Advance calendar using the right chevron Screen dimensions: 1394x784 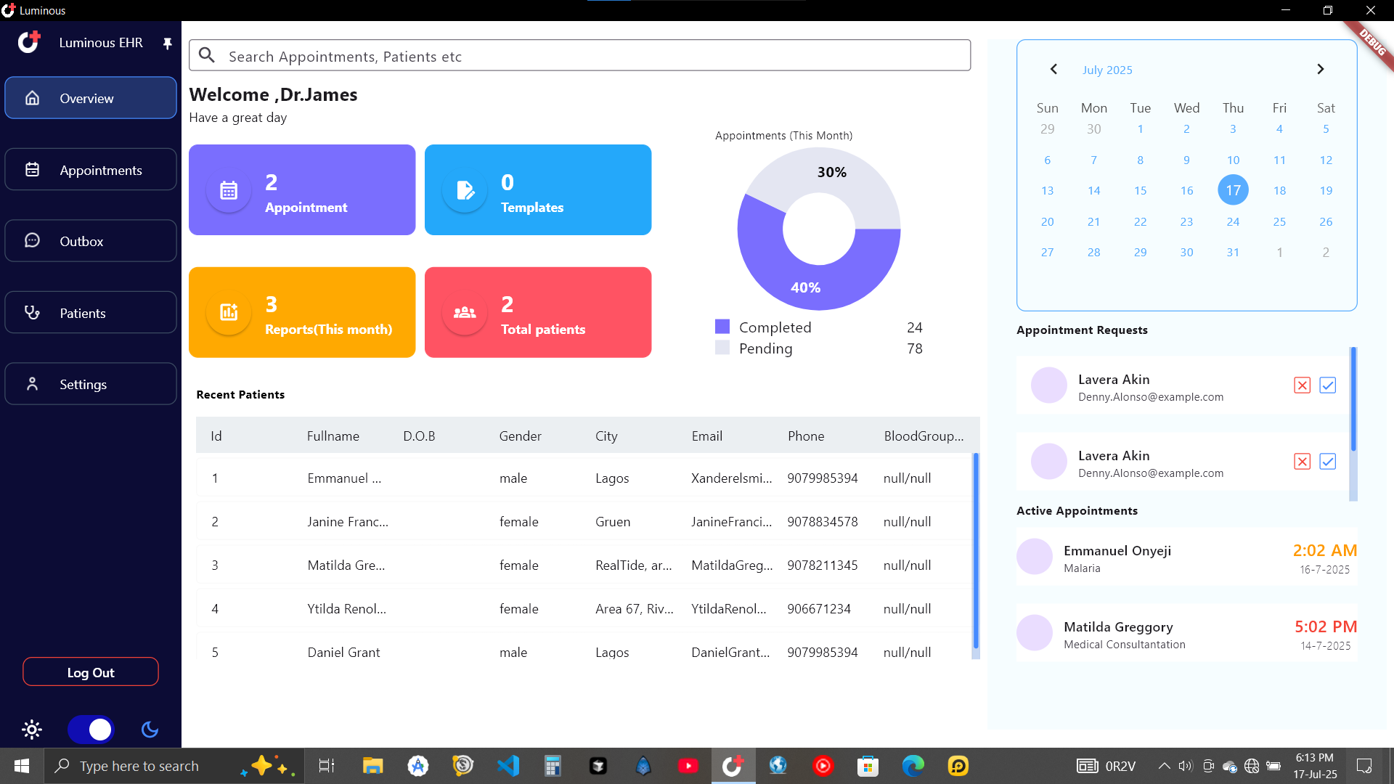click(x=1321, y=69)
